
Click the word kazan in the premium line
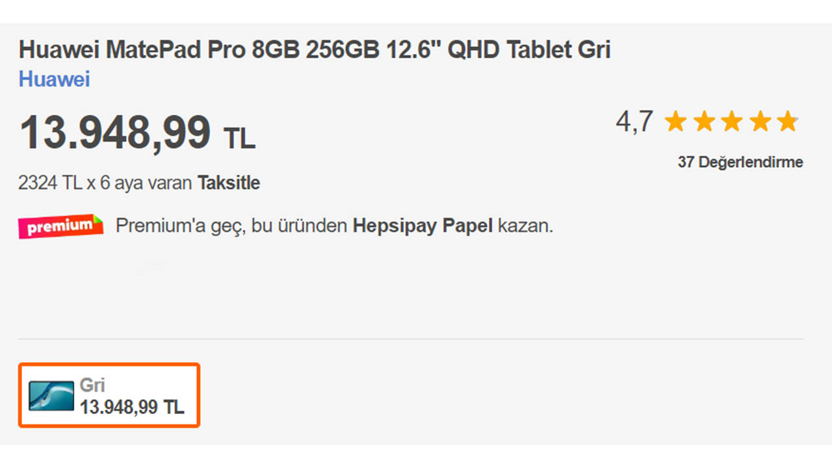coord(525,226)
